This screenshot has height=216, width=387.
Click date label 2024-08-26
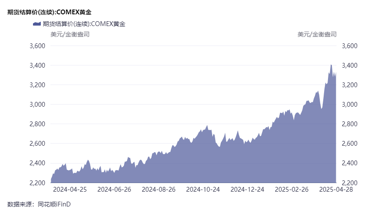[159, 190]
